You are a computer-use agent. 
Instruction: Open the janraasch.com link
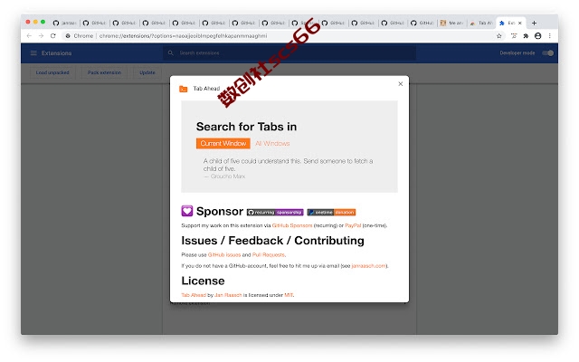coord(368,265)
